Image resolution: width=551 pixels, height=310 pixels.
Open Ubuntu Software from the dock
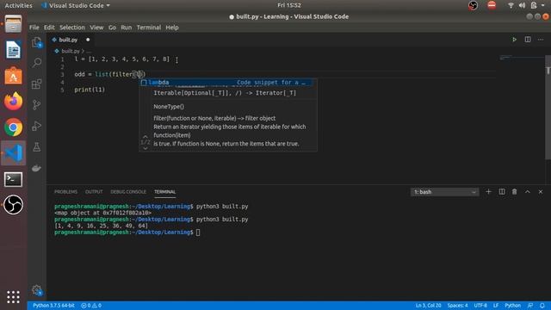(14, 76)
